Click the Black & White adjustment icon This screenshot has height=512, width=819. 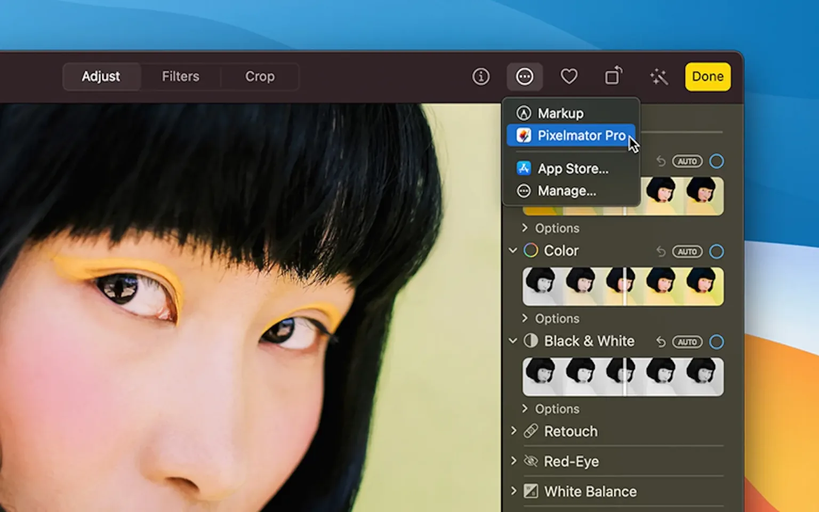click(x=531, y=341)
